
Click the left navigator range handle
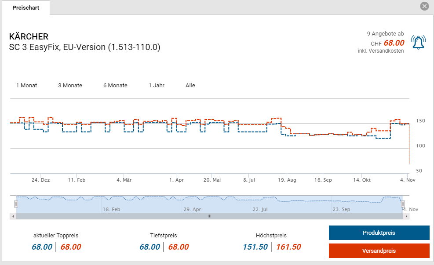coord(16,204)
